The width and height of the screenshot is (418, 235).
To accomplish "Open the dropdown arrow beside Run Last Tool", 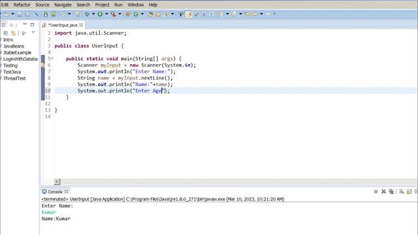I will (x=120, y=14).
